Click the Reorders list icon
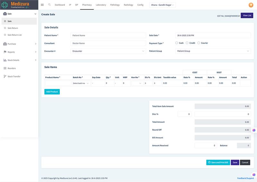 tap(5, 68)
